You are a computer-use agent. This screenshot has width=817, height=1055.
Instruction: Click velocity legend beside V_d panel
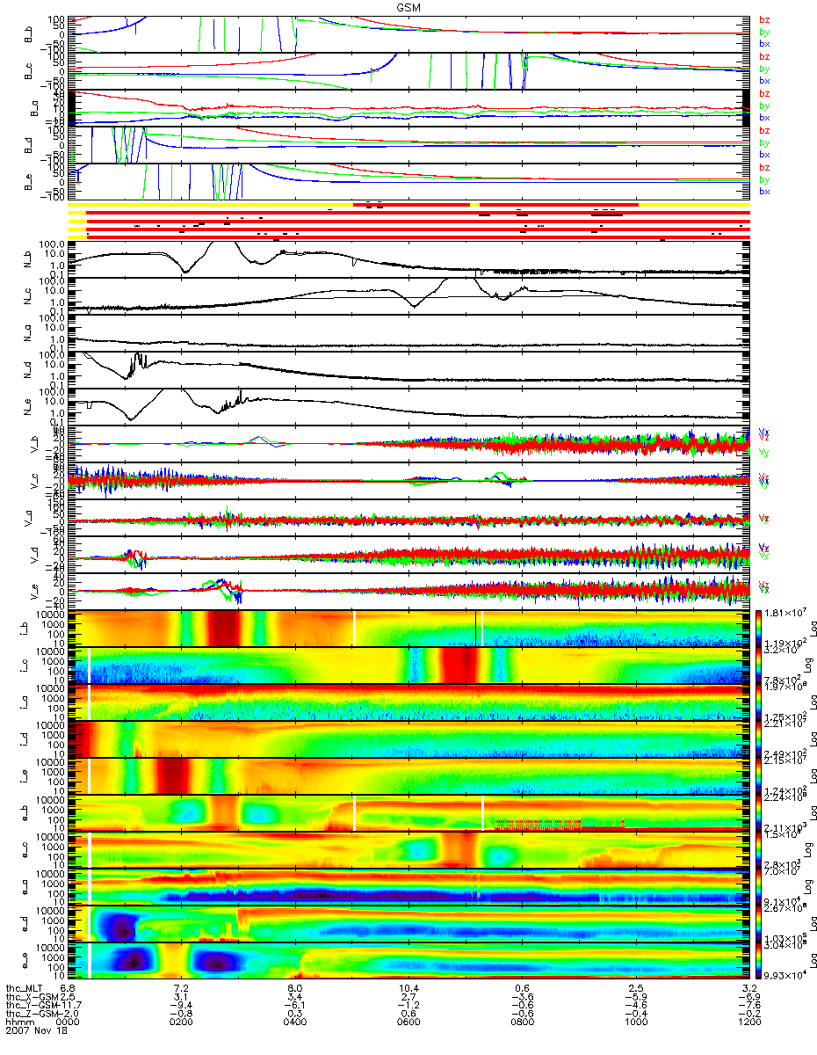[x=764, y=552]
